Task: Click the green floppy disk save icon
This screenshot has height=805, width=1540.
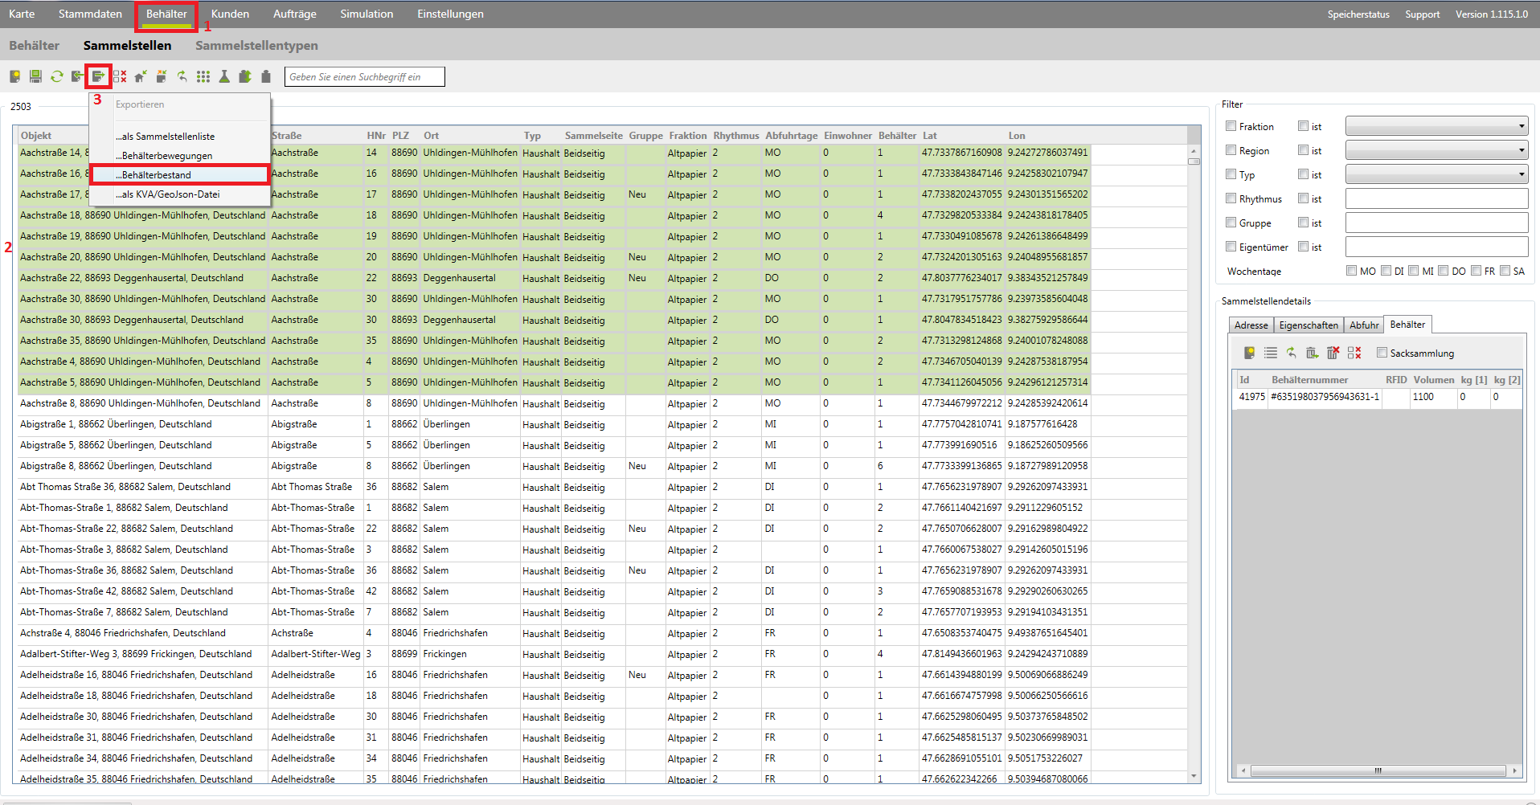Action: pyautogui.click(x=35, y=76)
